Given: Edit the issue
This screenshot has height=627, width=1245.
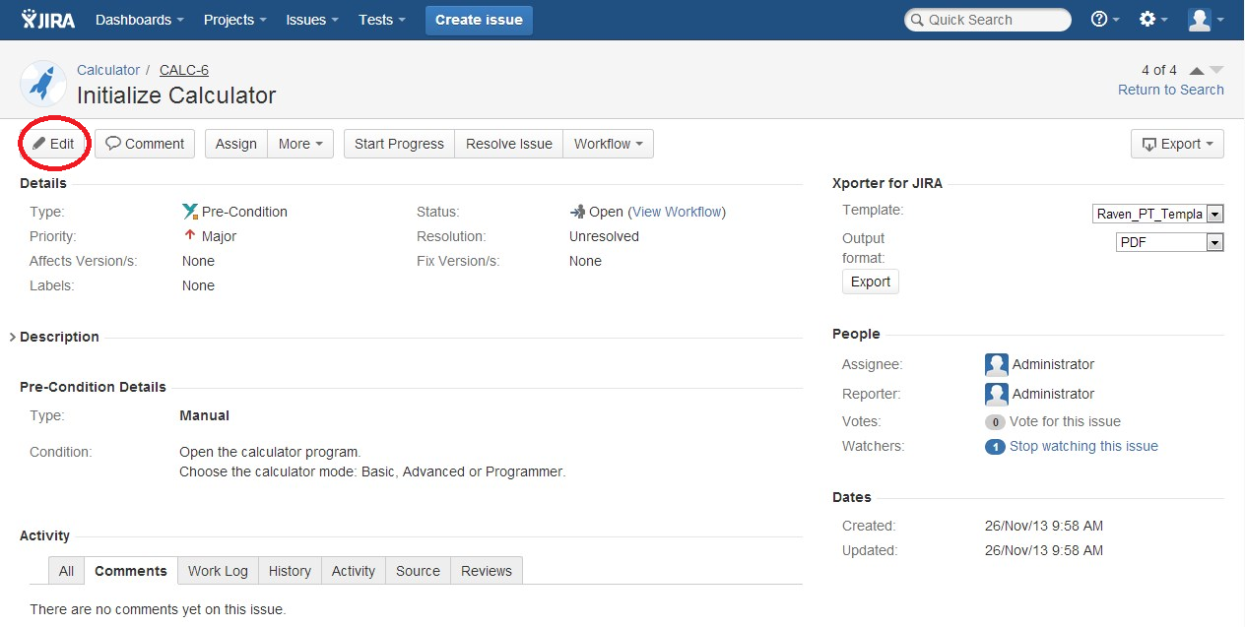Looking at the screenshot, I should point(53,144).
